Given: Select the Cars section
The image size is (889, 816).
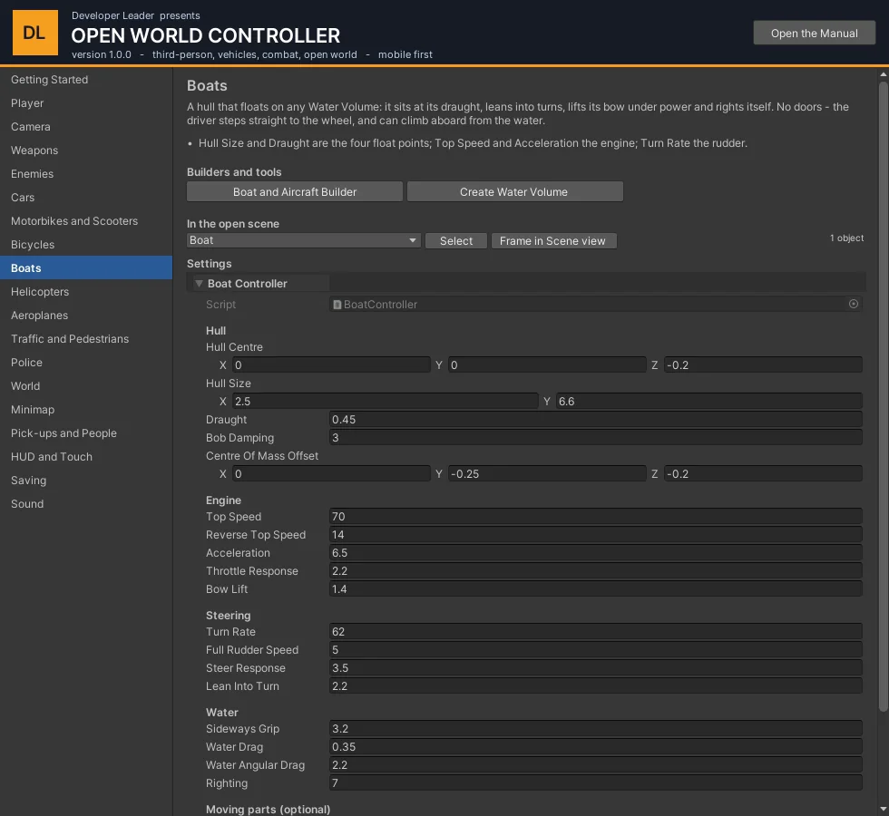Looking at the screenshot, I should (x=86, y=198).
